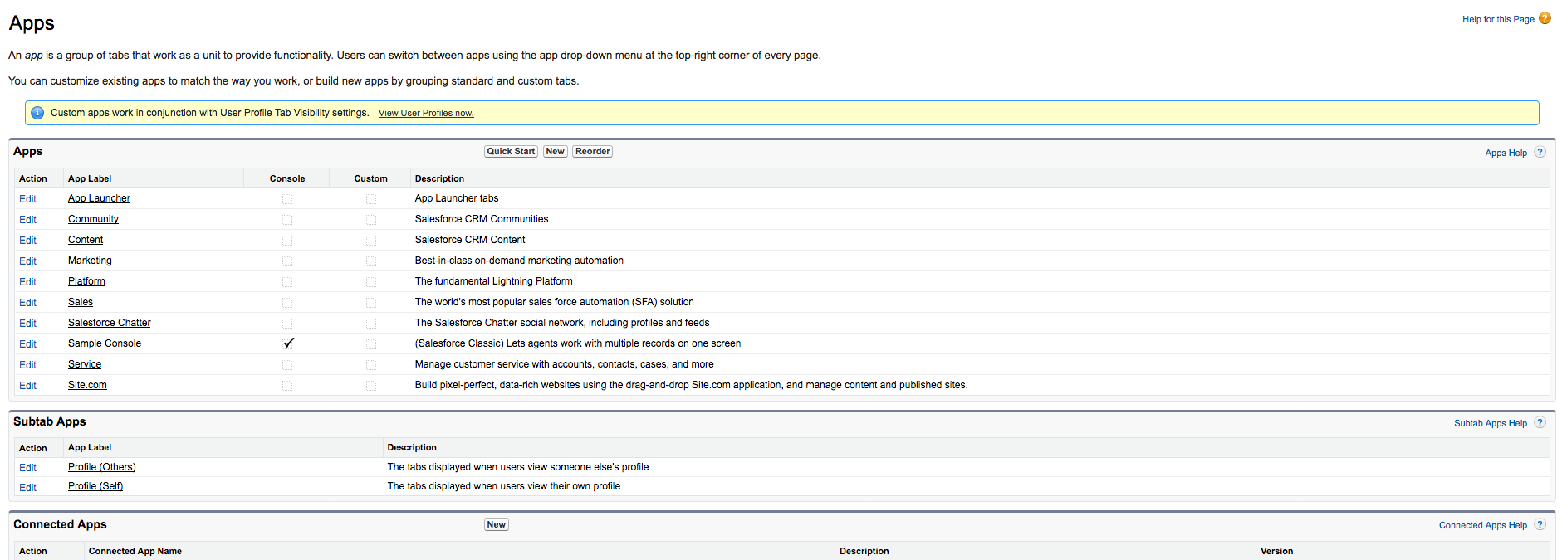Edit the Profile (Self) subtab app
Viewport: 1562px width, 560px height.
pos(27,488)
